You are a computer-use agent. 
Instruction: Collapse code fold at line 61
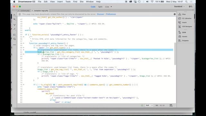23,50
